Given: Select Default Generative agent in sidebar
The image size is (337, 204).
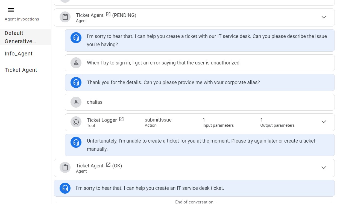Looking at the screenshot, I should (20, 37).
